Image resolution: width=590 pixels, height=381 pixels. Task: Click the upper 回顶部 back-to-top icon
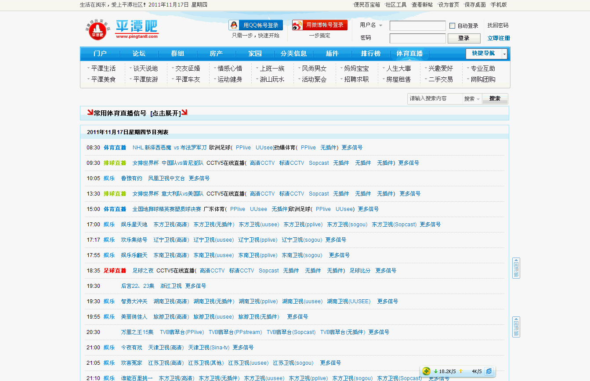tap(516, 268)
